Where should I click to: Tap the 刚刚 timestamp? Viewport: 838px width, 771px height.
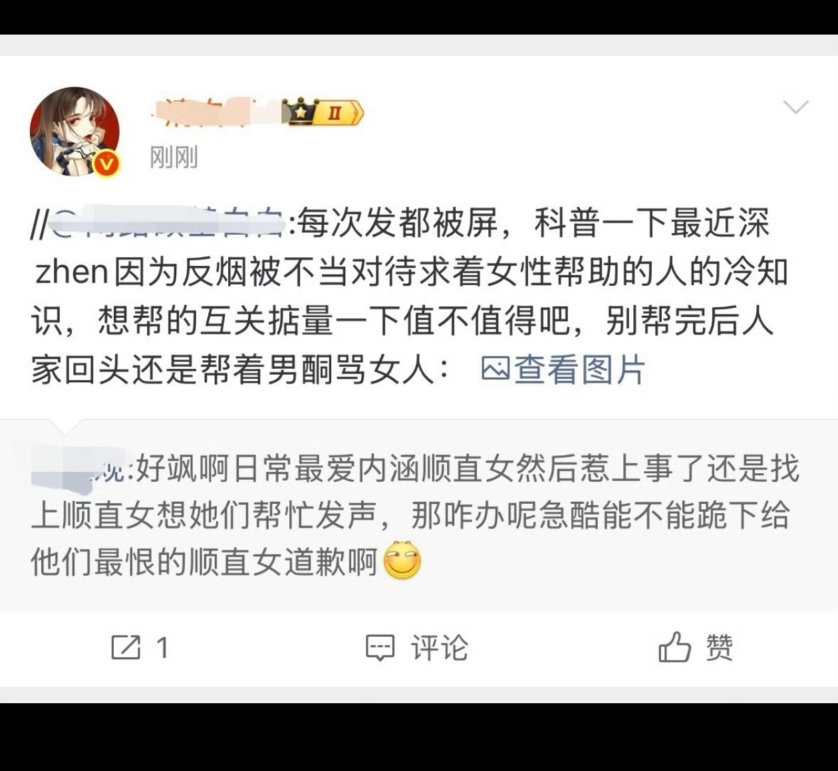(x=174, y=158)
